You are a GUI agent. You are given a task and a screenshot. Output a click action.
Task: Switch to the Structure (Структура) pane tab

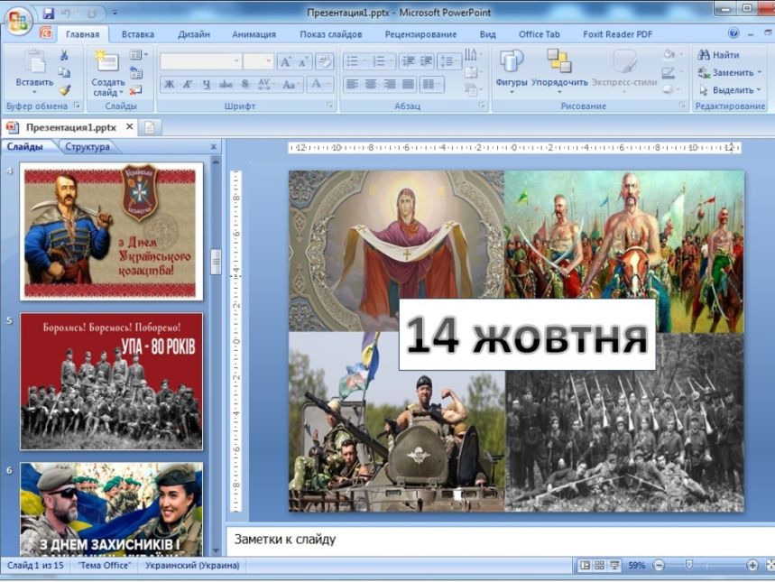(x=87, y=147)
